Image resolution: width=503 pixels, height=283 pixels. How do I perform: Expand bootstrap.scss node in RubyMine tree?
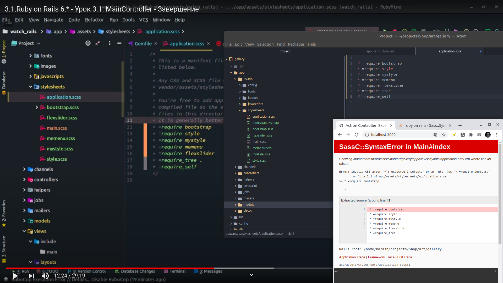(37, 107)
